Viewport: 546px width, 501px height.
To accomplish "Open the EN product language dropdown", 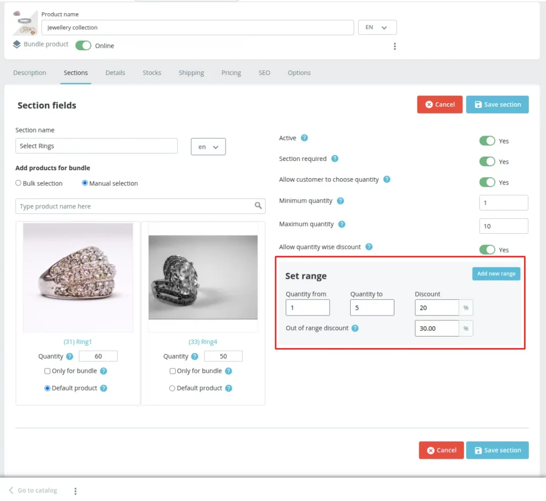I will point(377,27).
